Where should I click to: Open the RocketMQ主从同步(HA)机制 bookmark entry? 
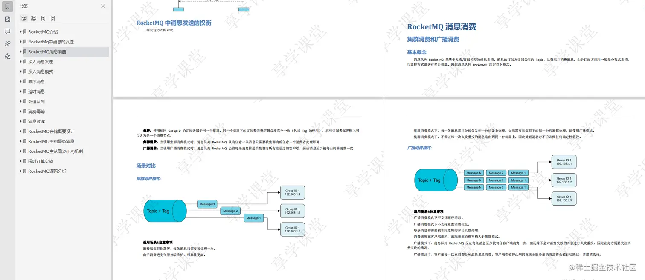point(55,151)
